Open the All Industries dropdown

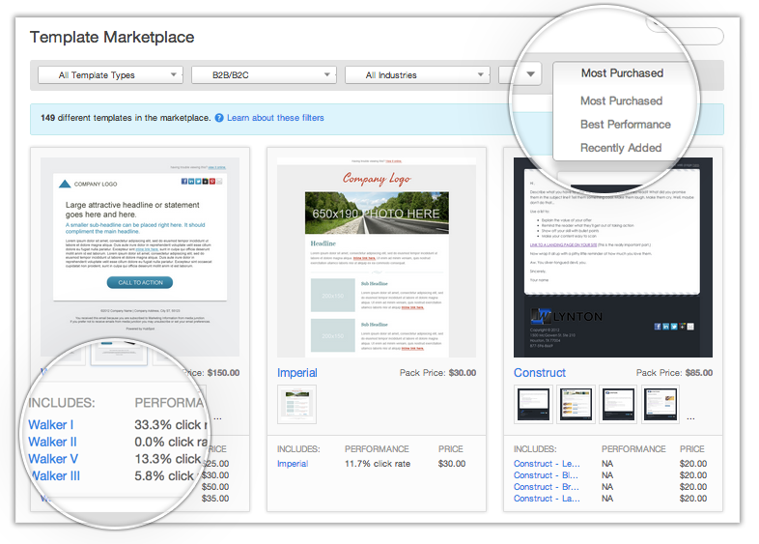click(x=416, y=75)
